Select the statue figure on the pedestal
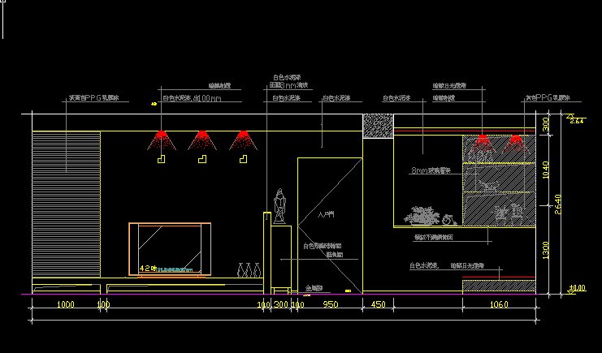Screen dimensions: 602x353 point(279,205)
